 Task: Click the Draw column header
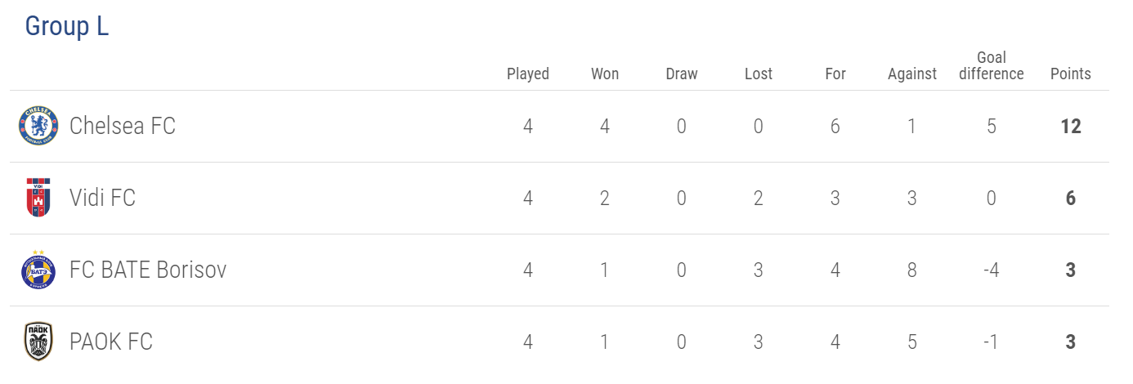point(682,74)
